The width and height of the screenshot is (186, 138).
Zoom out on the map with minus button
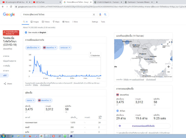168,72
